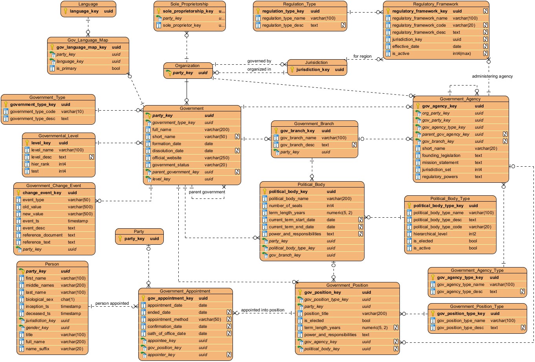The image size is (535, 362).
Task: Click the nullable N marker on regulation_type_desc row
Action: click(x=343, y=25)
